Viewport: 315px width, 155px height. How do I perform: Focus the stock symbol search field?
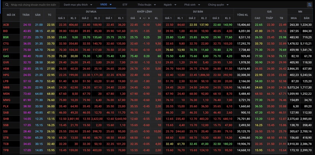click(33, 5)
